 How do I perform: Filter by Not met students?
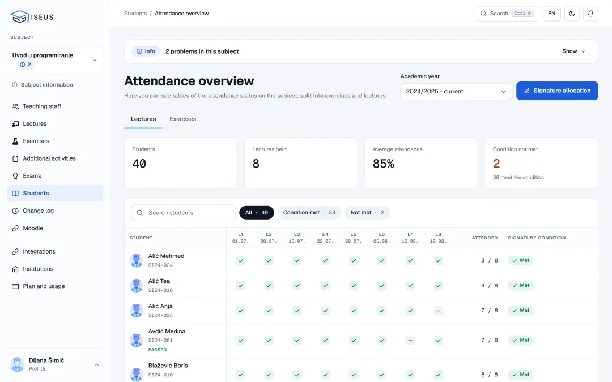[x=367, y=212]
